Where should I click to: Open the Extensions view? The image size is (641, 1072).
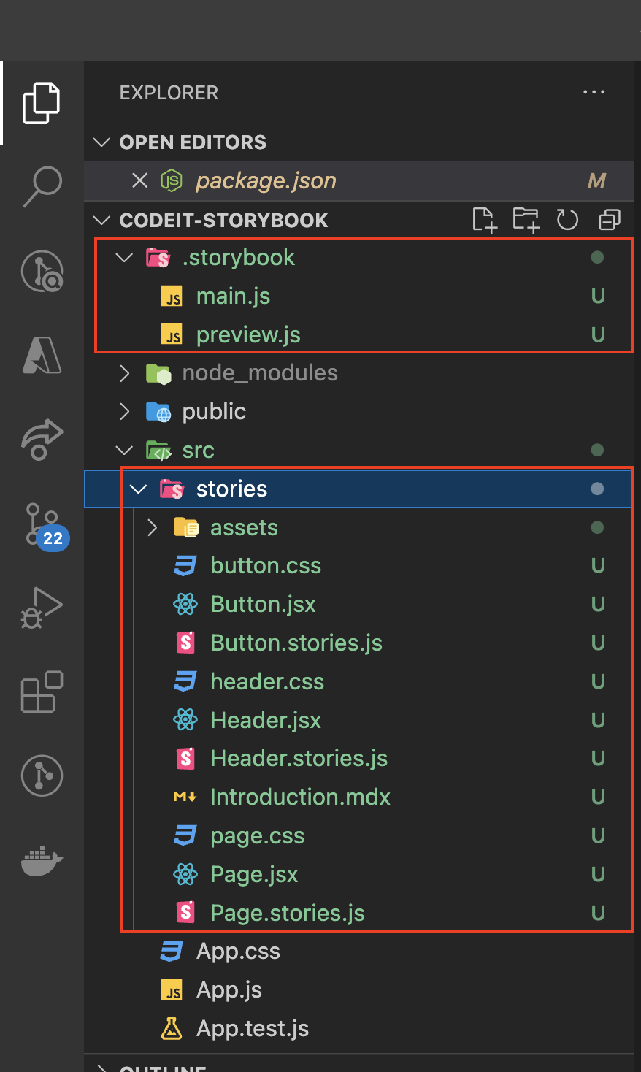tap(42, 692)
